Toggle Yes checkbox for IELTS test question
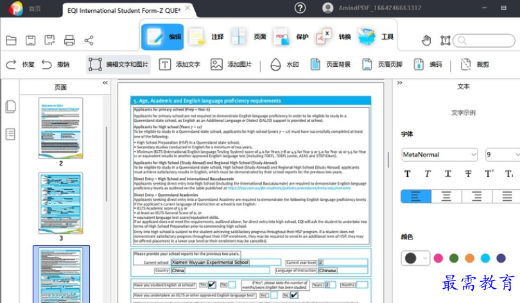520x303 pixels. tap(274, 295)
